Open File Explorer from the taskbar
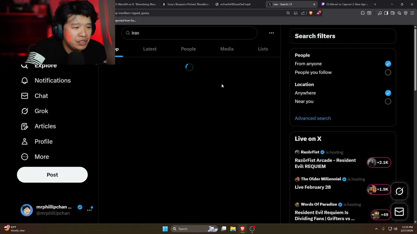This screenshot has height=234, width=417. click(233, 229)
